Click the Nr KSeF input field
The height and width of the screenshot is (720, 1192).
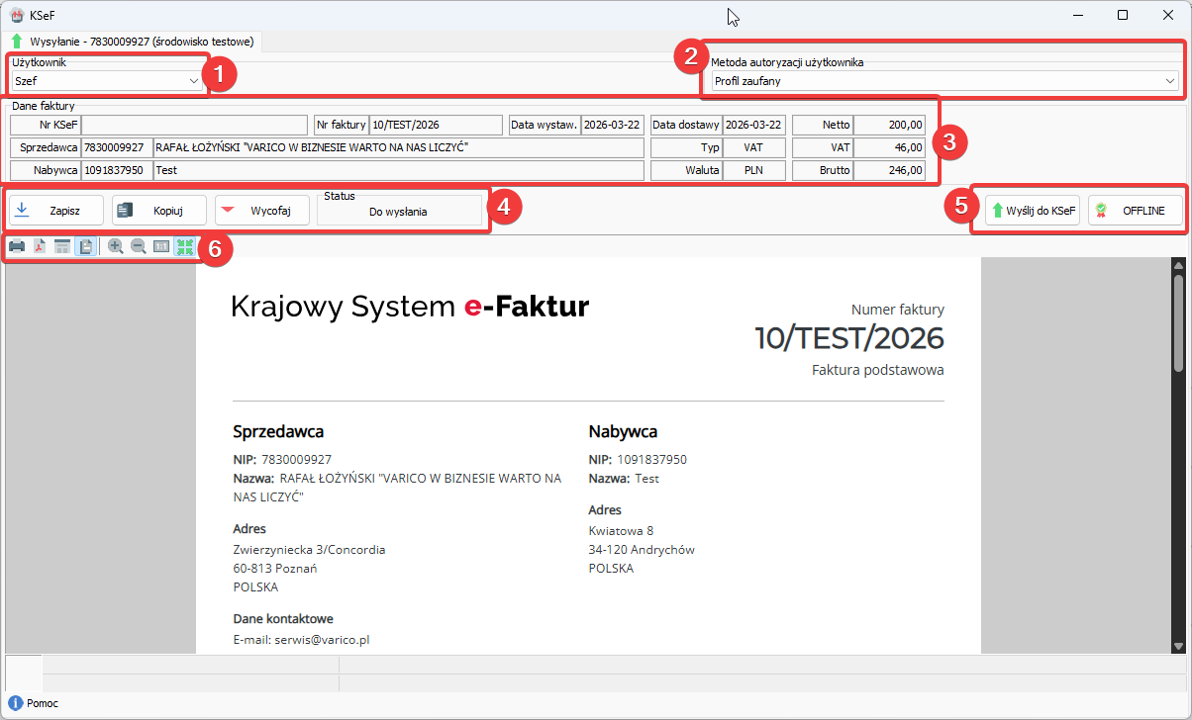[x=194, y=126]
